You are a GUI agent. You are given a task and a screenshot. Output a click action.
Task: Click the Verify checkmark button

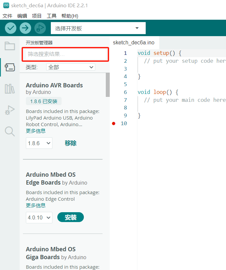click(11, 28)
